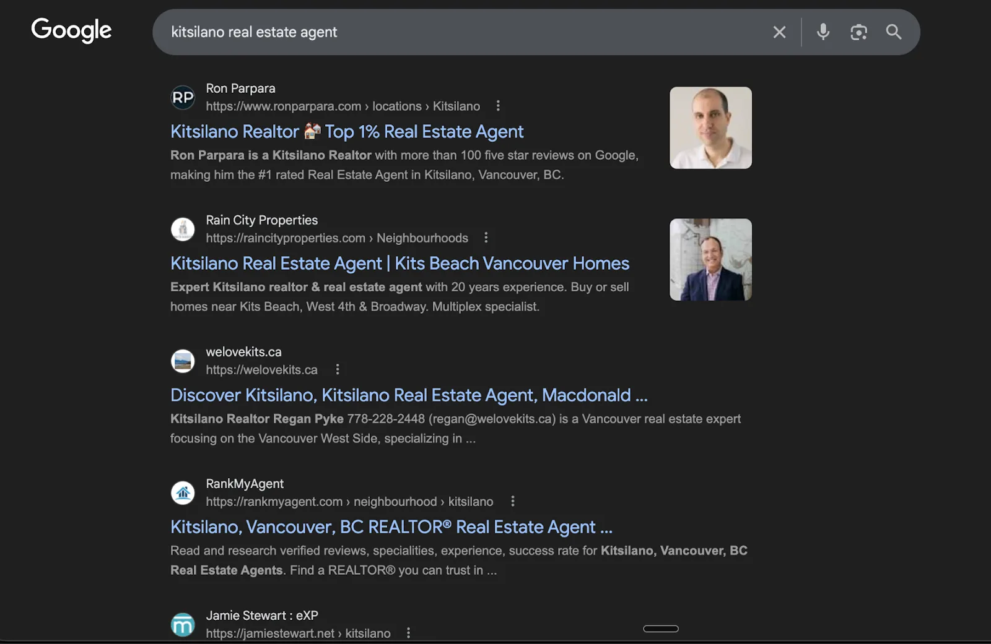Image resolution: width=991 pixels, height=644 pixels.
Task: Click the ronparpara.com locations Kitsilano URL
Action: (343, 106)
